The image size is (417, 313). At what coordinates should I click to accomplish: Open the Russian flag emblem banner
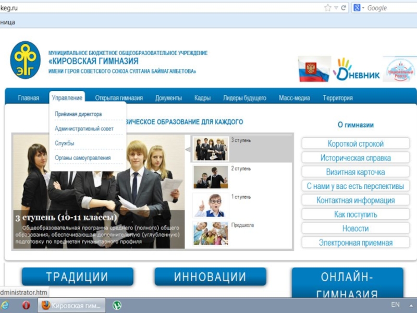[x=314, y=69]
